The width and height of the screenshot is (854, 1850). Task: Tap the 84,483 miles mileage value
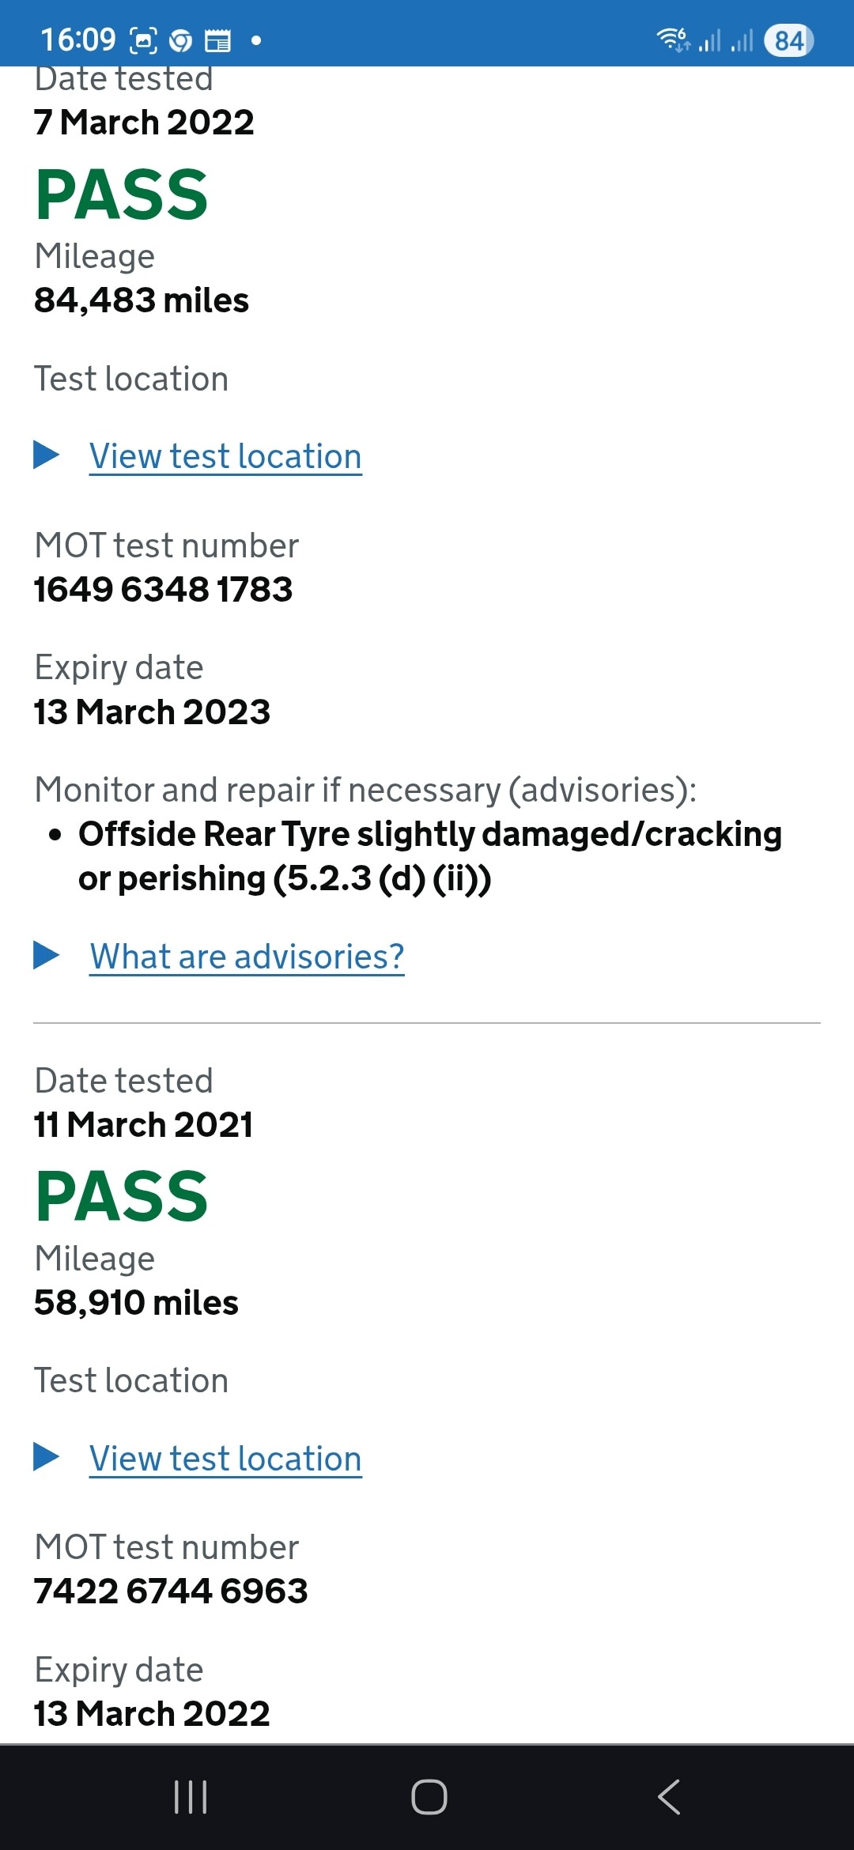coord(142,300)
